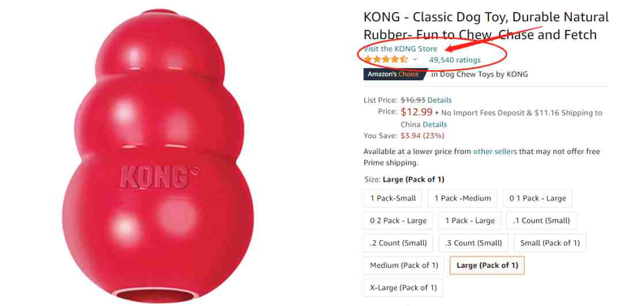
Task: Click the red KONG toy product image
Action: [157, 156]
